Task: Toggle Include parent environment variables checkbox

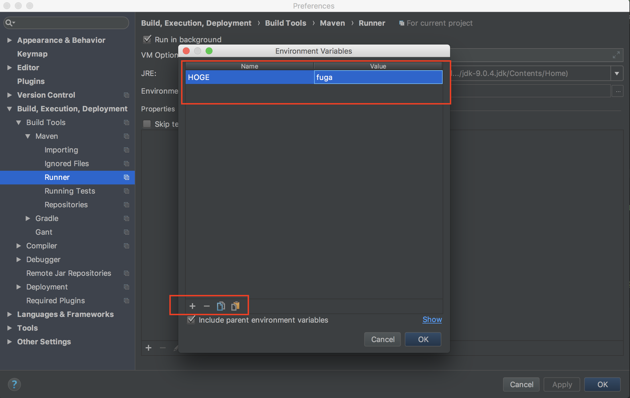Action: pyautogui.click(x=191, y=320)
